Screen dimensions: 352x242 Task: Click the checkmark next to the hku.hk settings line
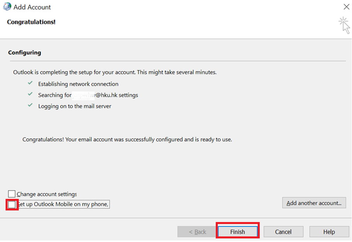(30, 95)
